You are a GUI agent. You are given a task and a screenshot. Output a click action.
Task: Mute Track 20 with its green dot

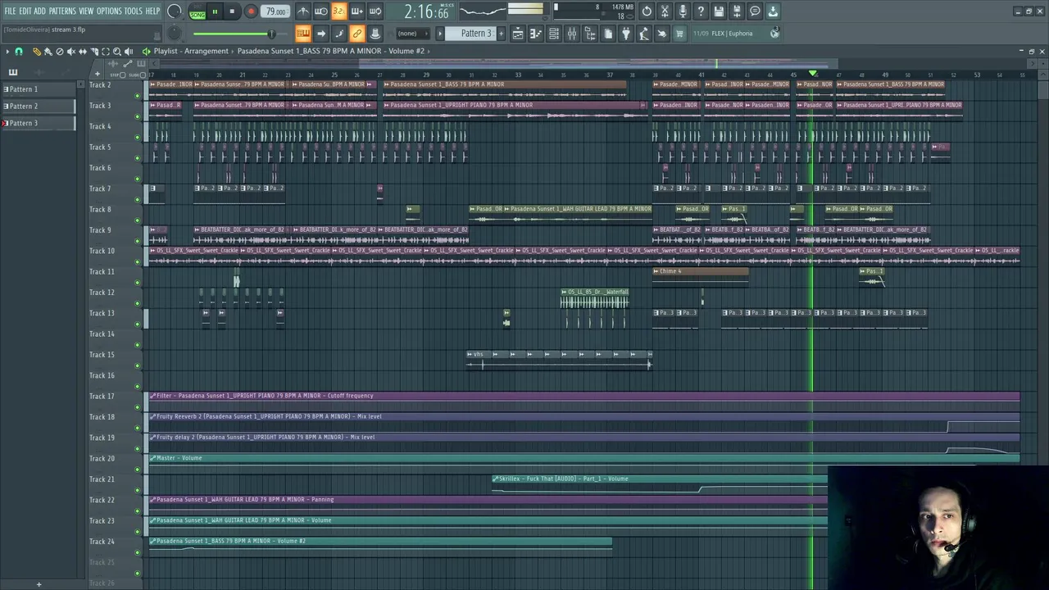(x=137, y=469)
